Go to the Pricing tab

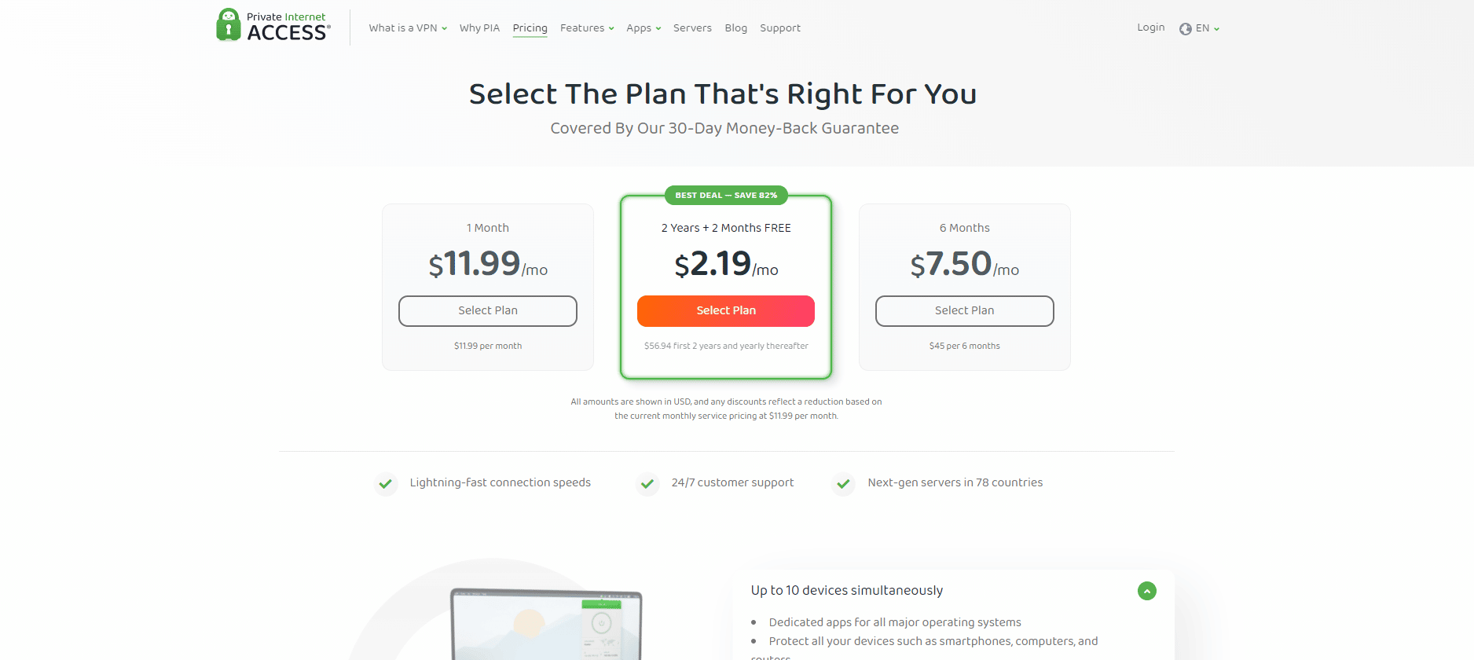point(530,28)
